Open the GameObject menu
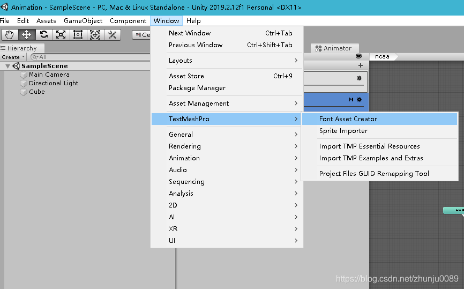 coord(83,21)
